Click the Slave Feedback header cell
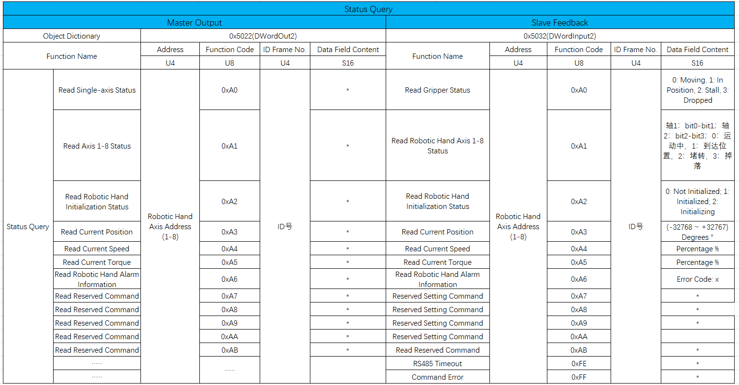Viewport: 739px width, 385px height. (x=560, y=22)
